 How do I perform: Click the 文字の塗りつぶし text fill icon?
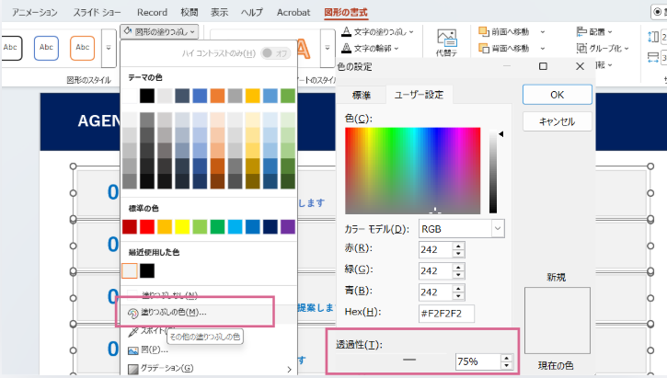[x=346, y=31]
